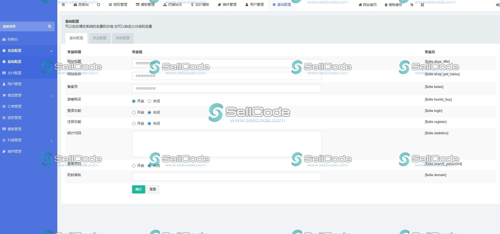Click the 重置 button
Image resolution: width=500 pixels, height=234 pixels.
(x=153, y=189)
